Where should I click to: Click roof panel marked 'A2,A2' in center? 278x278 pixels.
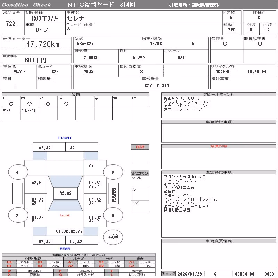[x=65, y=193]
